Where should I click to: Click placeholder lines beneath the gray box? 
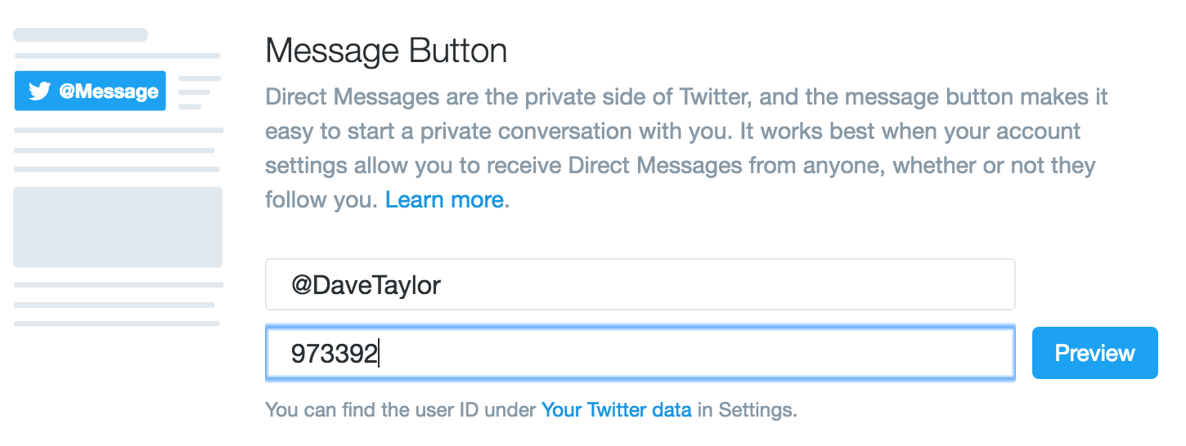118,304
